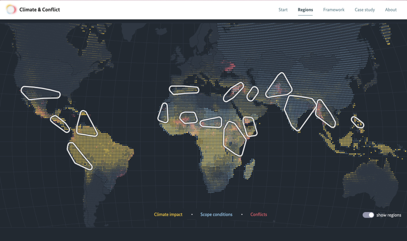Go to the About page
This screenshot has width=407, height=241.
point(391,9)
